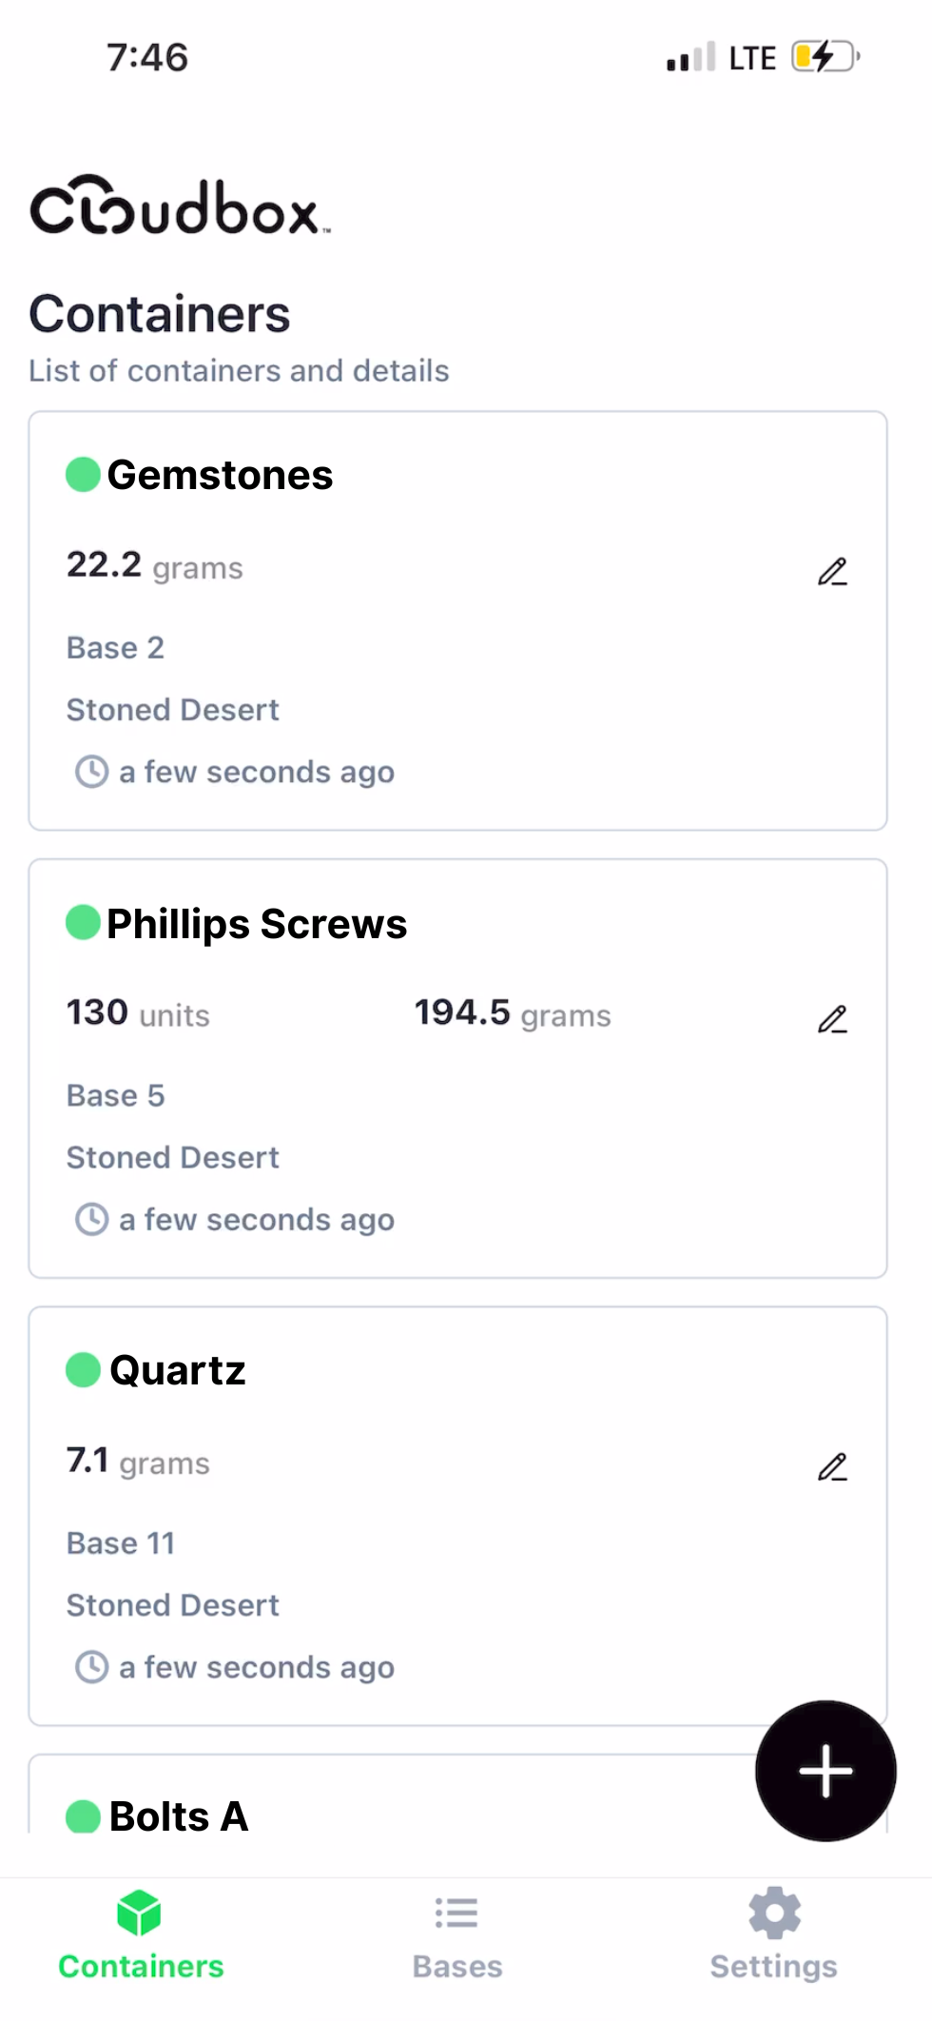Open the edit pencil for Quartz container
The image size is (932, 2021).
pos(832,1465)
